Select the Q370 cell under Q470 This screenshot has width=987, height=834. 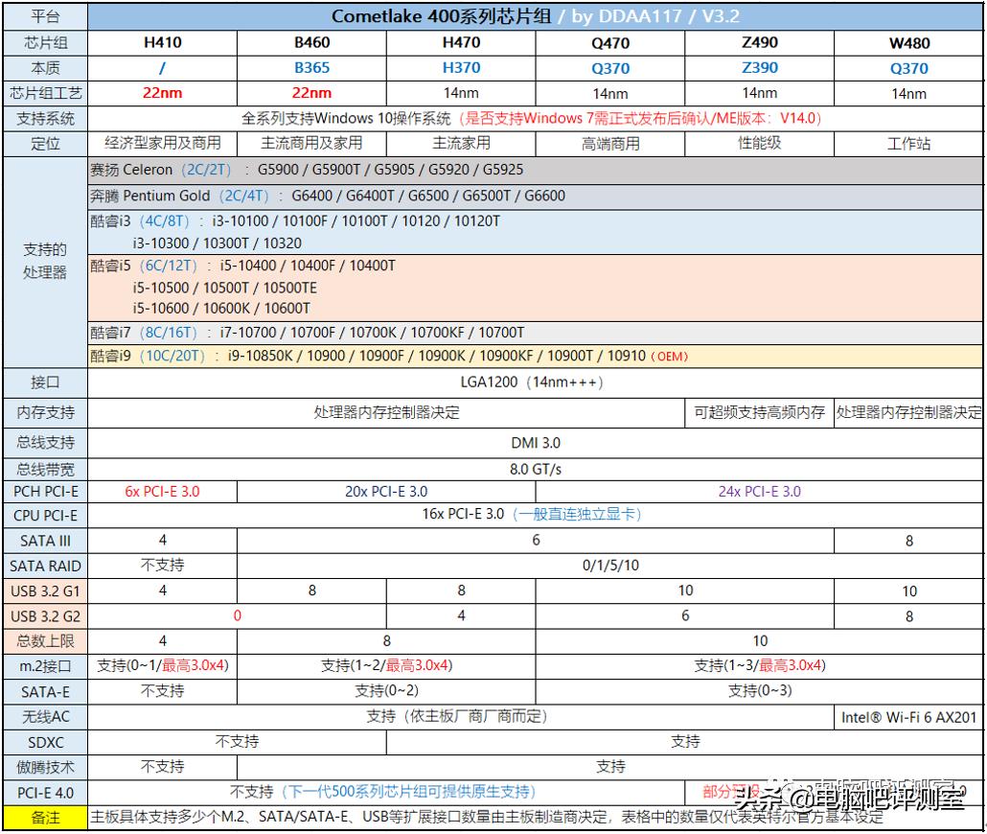tap(611, 67)
